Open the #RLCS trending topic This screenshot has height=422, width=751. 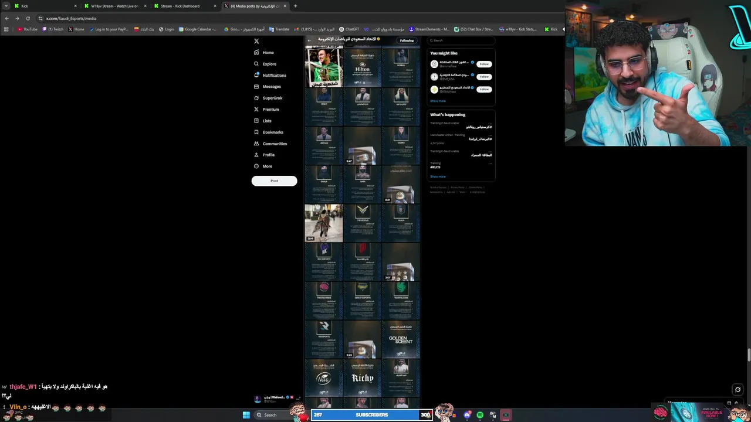pos(435,167)
